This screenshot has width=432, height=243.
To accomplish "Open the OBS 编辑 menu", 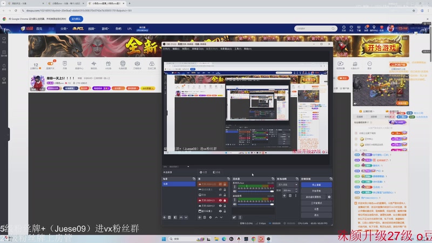I will tap(176, 49).
